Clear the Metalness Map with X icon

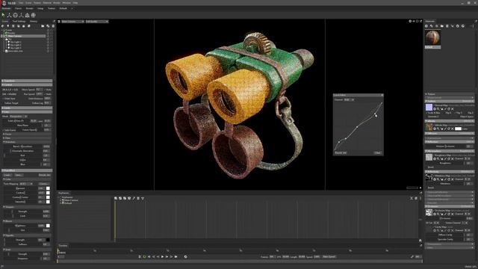coord(453,179)
